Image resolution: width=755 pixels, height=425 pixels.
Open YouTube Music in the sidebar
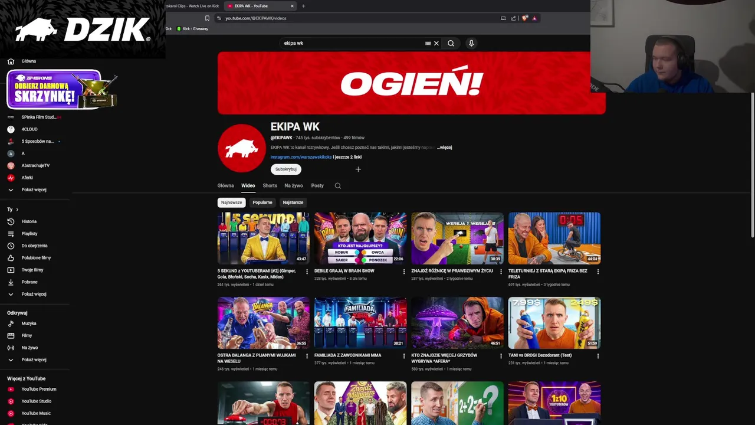[x=36, y=413]
